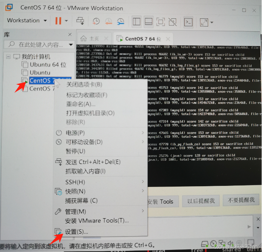Close the 主页 tab
This screenshot has height=252, width=262.
(x=106, y=39)
